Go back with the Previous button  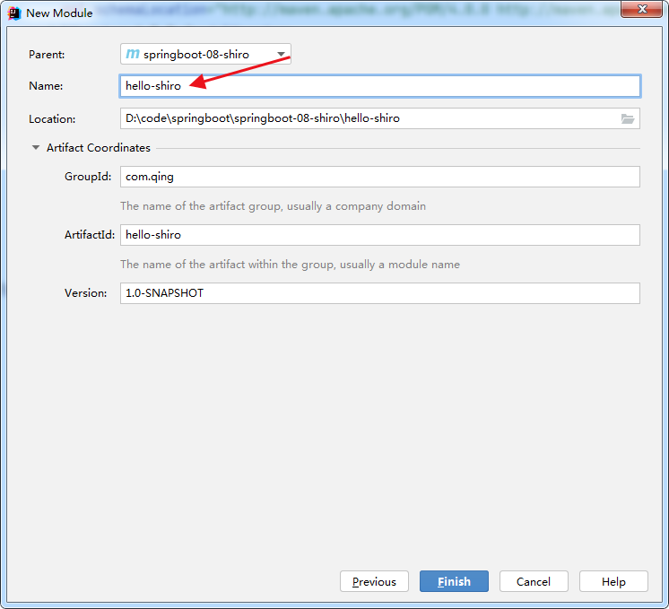(x=374, y=582)
